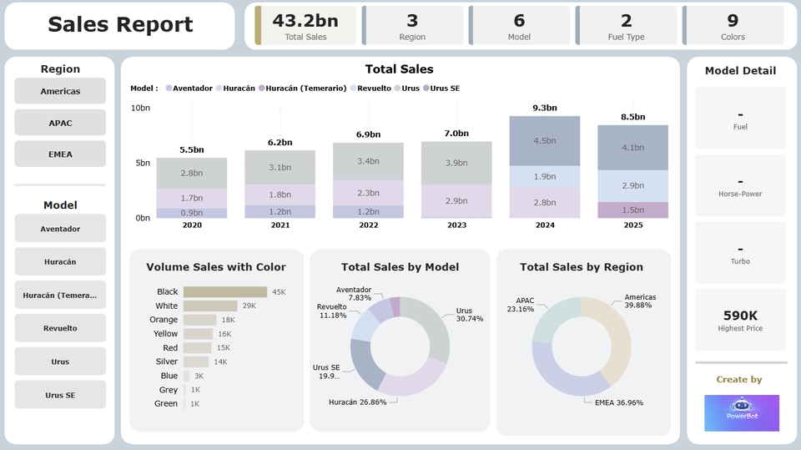Click the PowerBot logo image
Screen dimensions: 801x450
tap(742, 412)
